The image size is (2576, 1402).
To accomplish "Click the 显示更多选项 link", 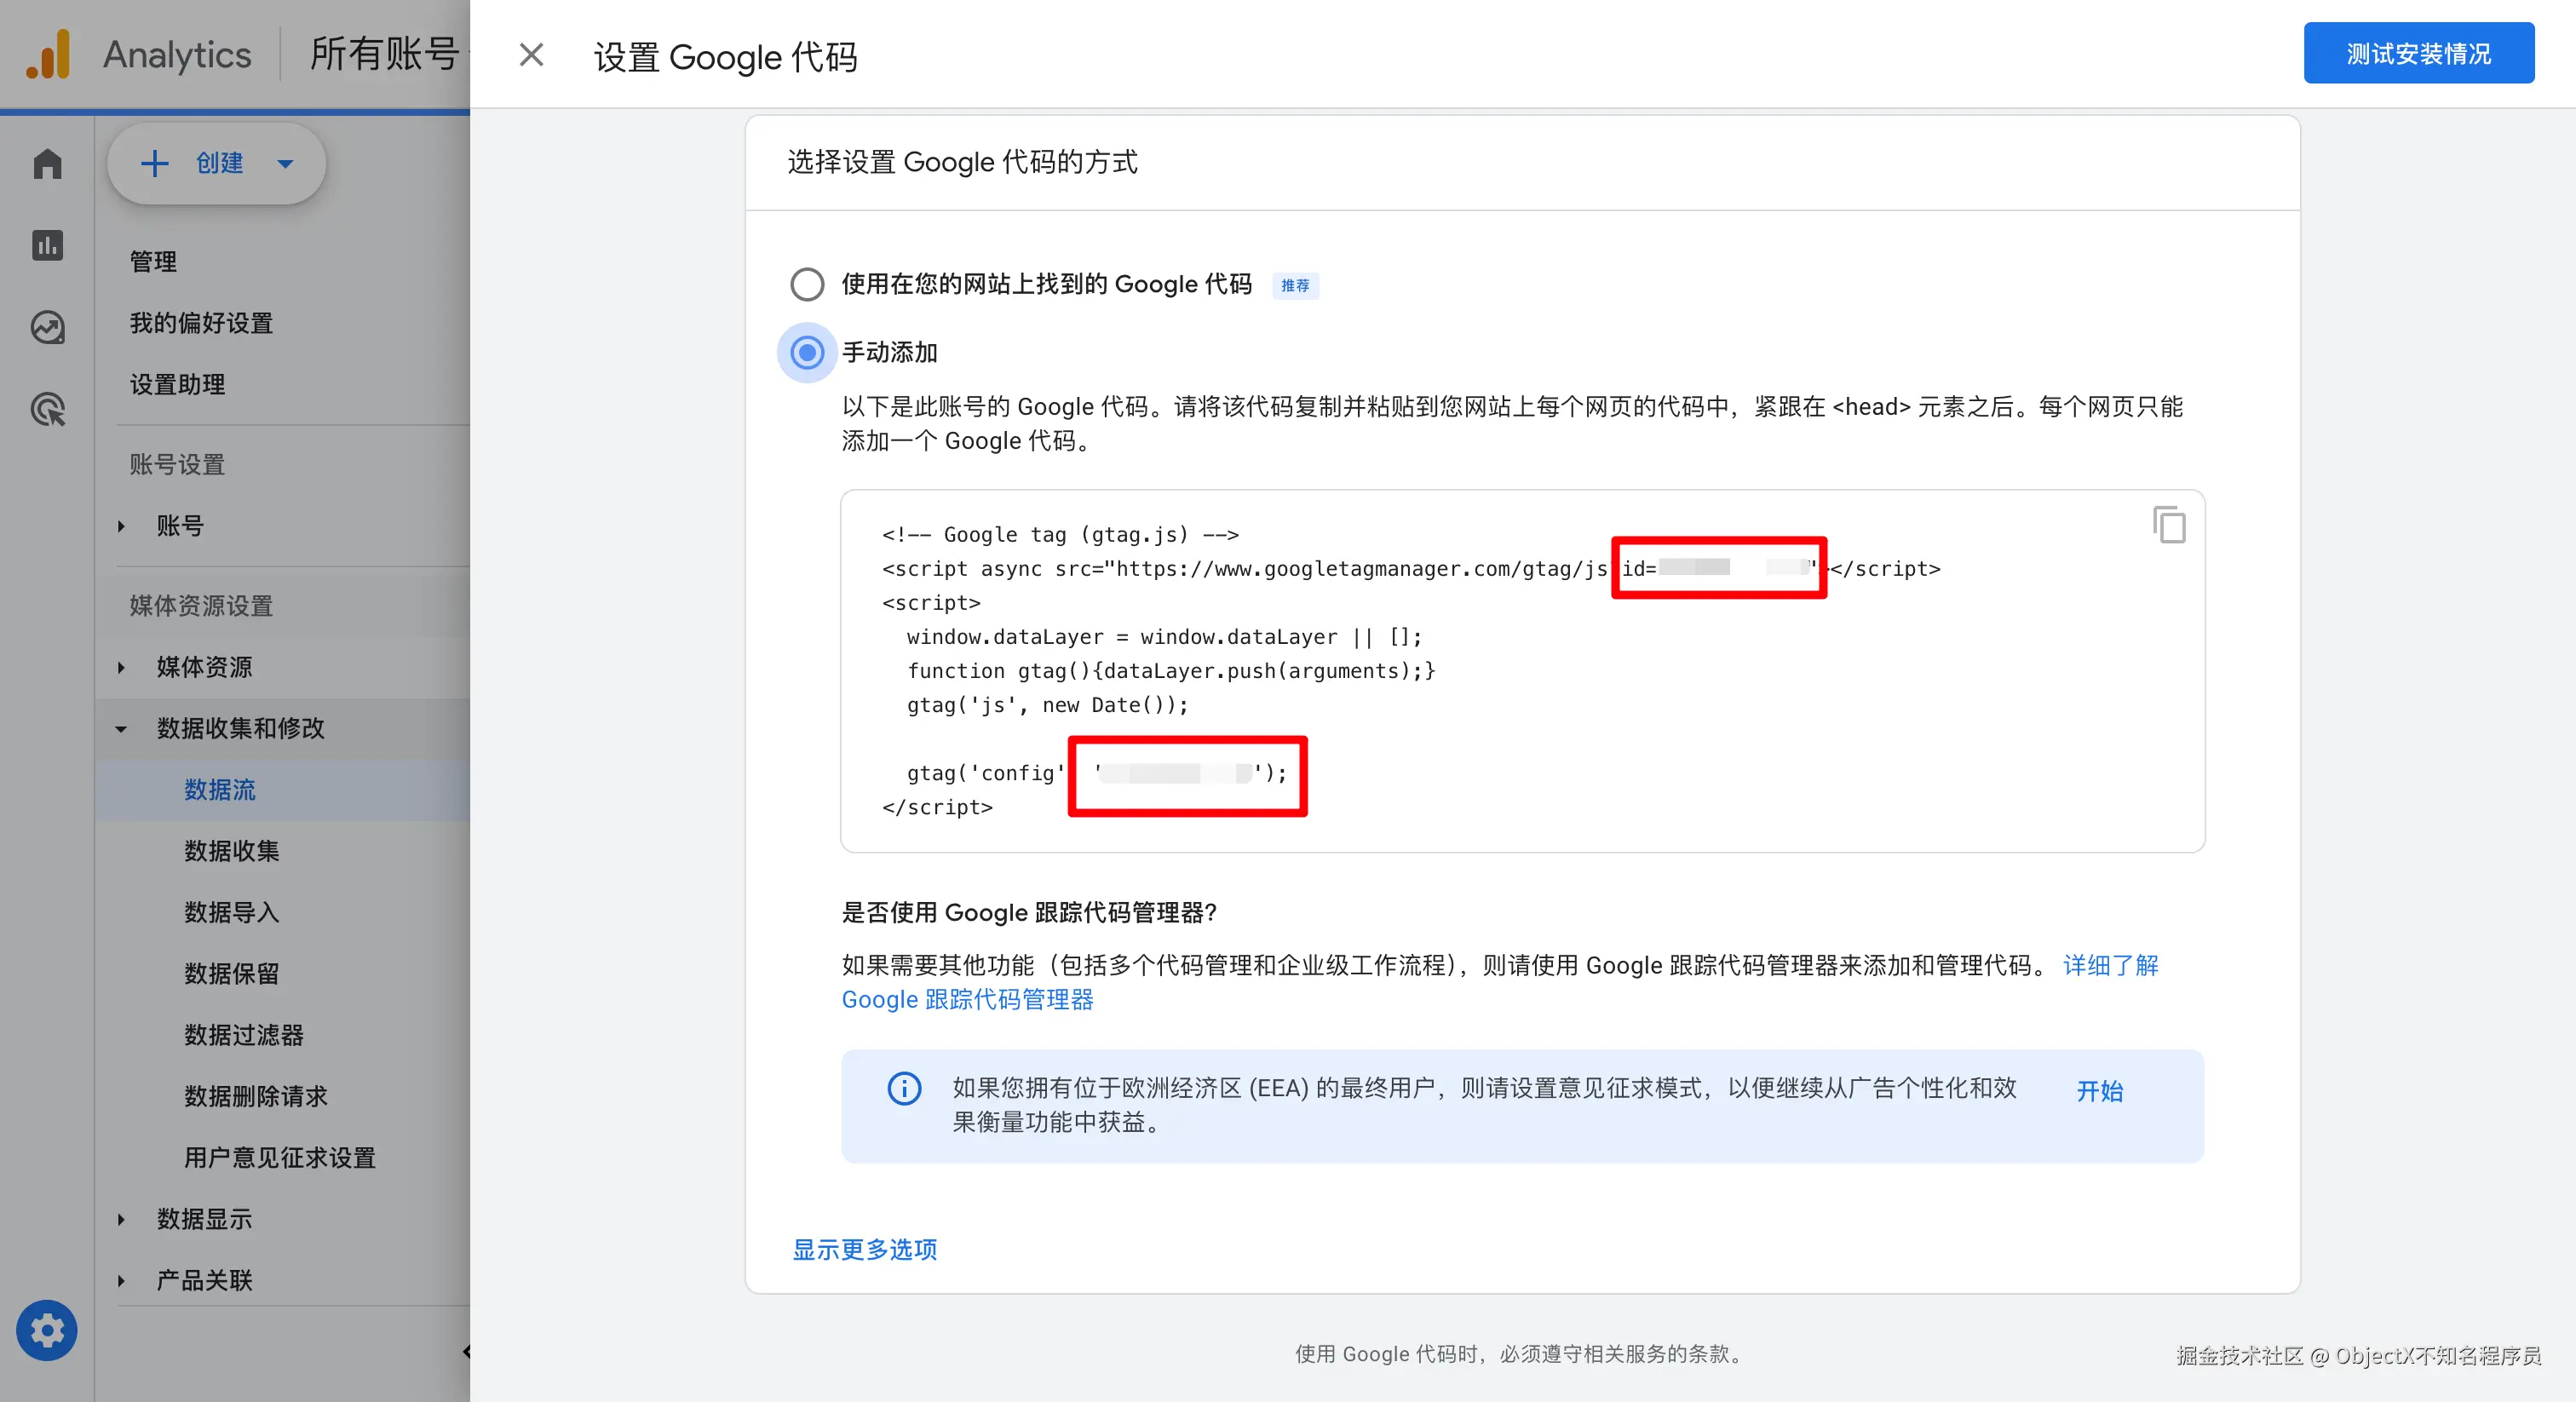I will (x=864, y=1249).
